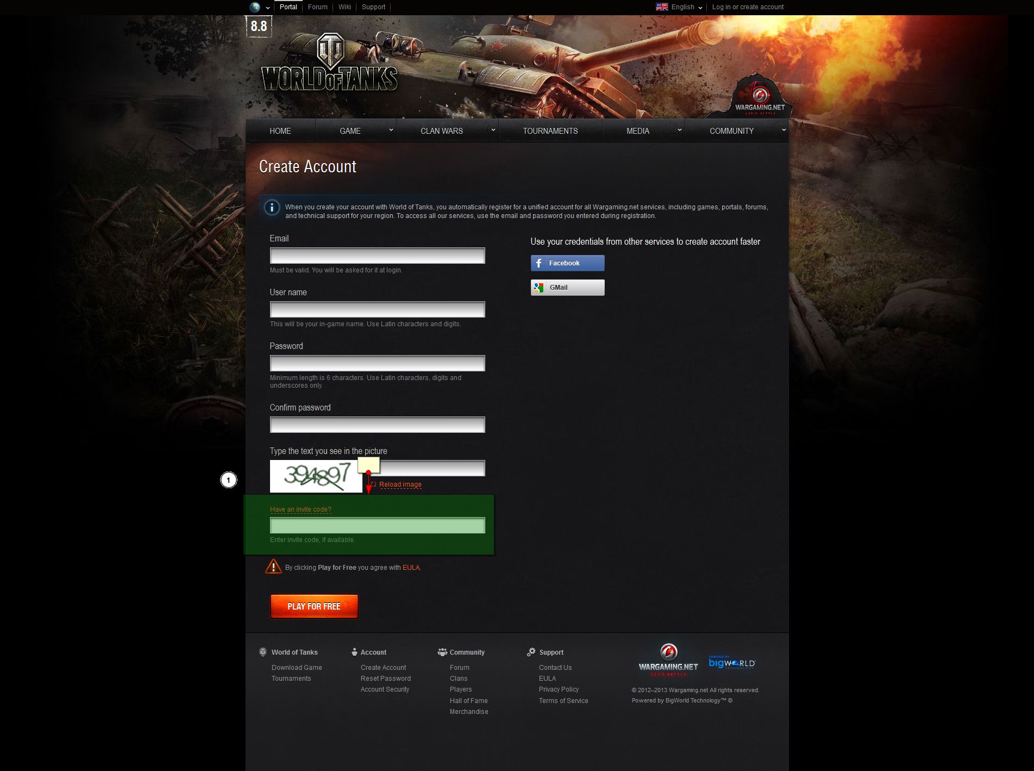Viewport: 1034px width, 771px height.
Task: Click inside the Email input field
Action: [x=377, y=255]
